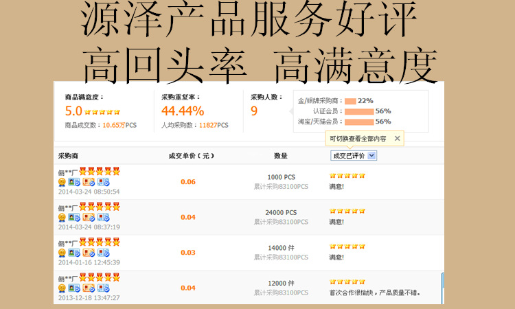Click the orange certificate badge in the 08:37:19 row
The image size is (515, 309).
click(89, 218)
